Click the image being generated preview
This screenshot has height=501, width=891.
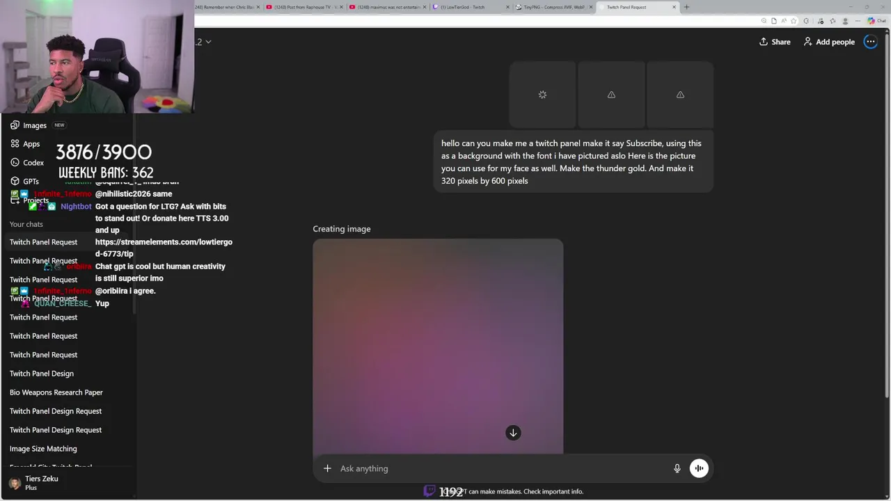438,347
